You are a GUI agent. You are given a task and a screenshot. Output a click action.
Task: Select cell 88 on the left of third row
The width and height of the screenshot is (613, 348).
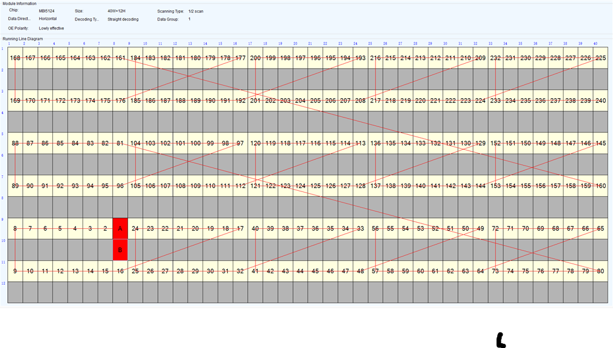[x=14, y=144]
